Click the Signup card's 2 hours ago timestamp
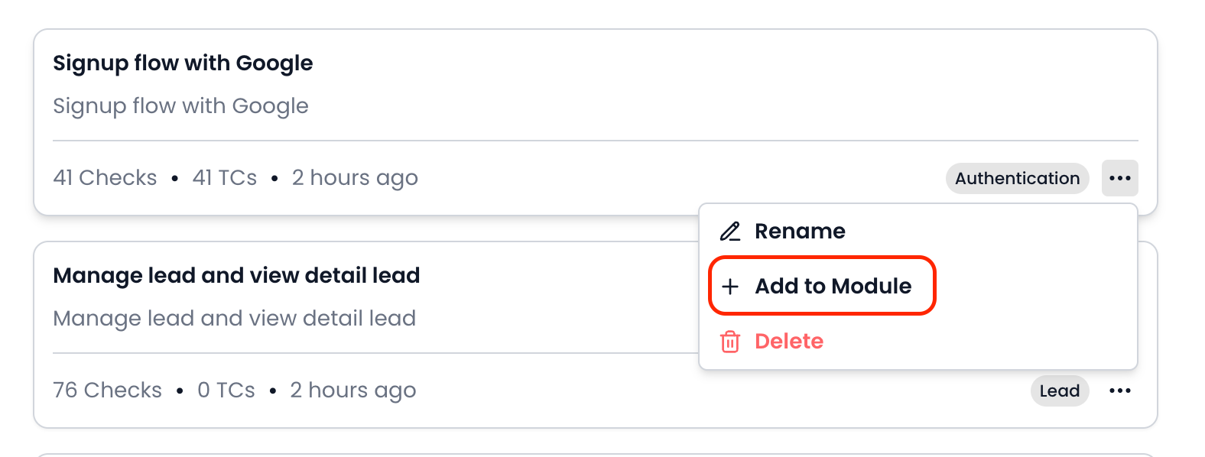Screen dimensions: 1205x457 [355, 177]
